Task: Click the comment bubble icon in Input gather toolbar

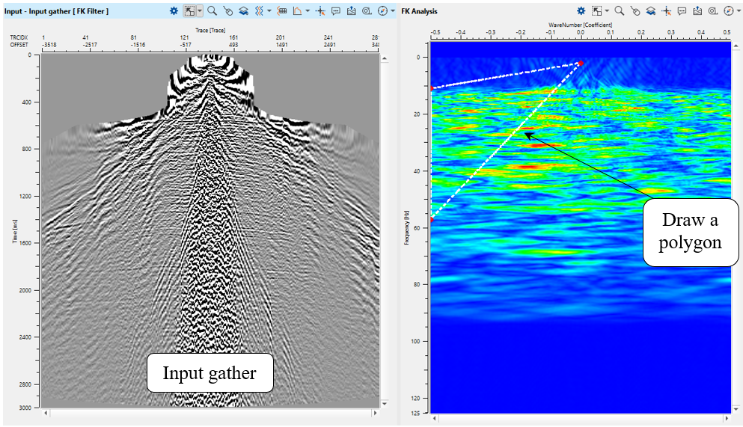Action: [336, 11]
